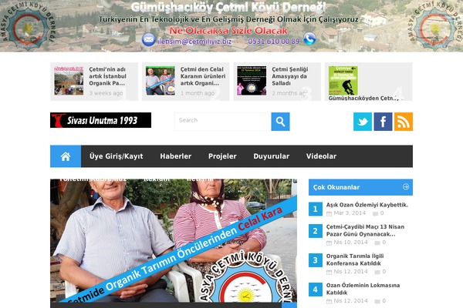Click '3 weeks ago' timestamp

(x=106, y=93)
